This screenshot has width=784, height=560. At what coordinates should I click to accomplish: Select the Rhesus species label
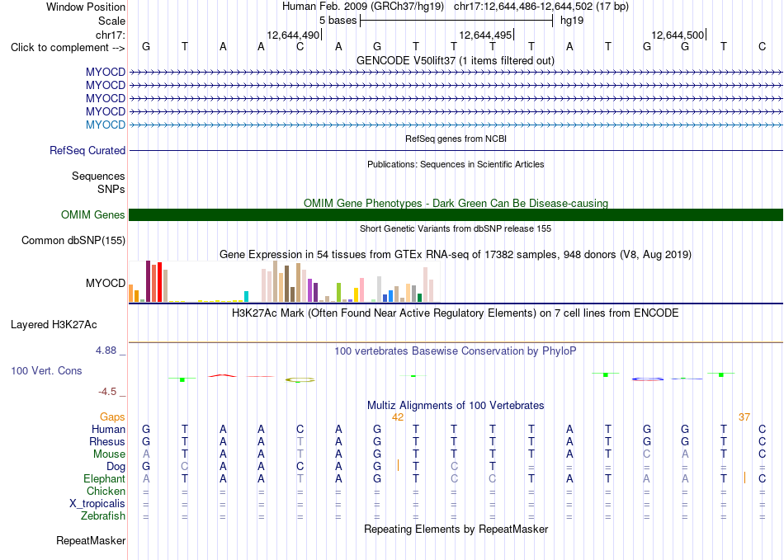107,441
